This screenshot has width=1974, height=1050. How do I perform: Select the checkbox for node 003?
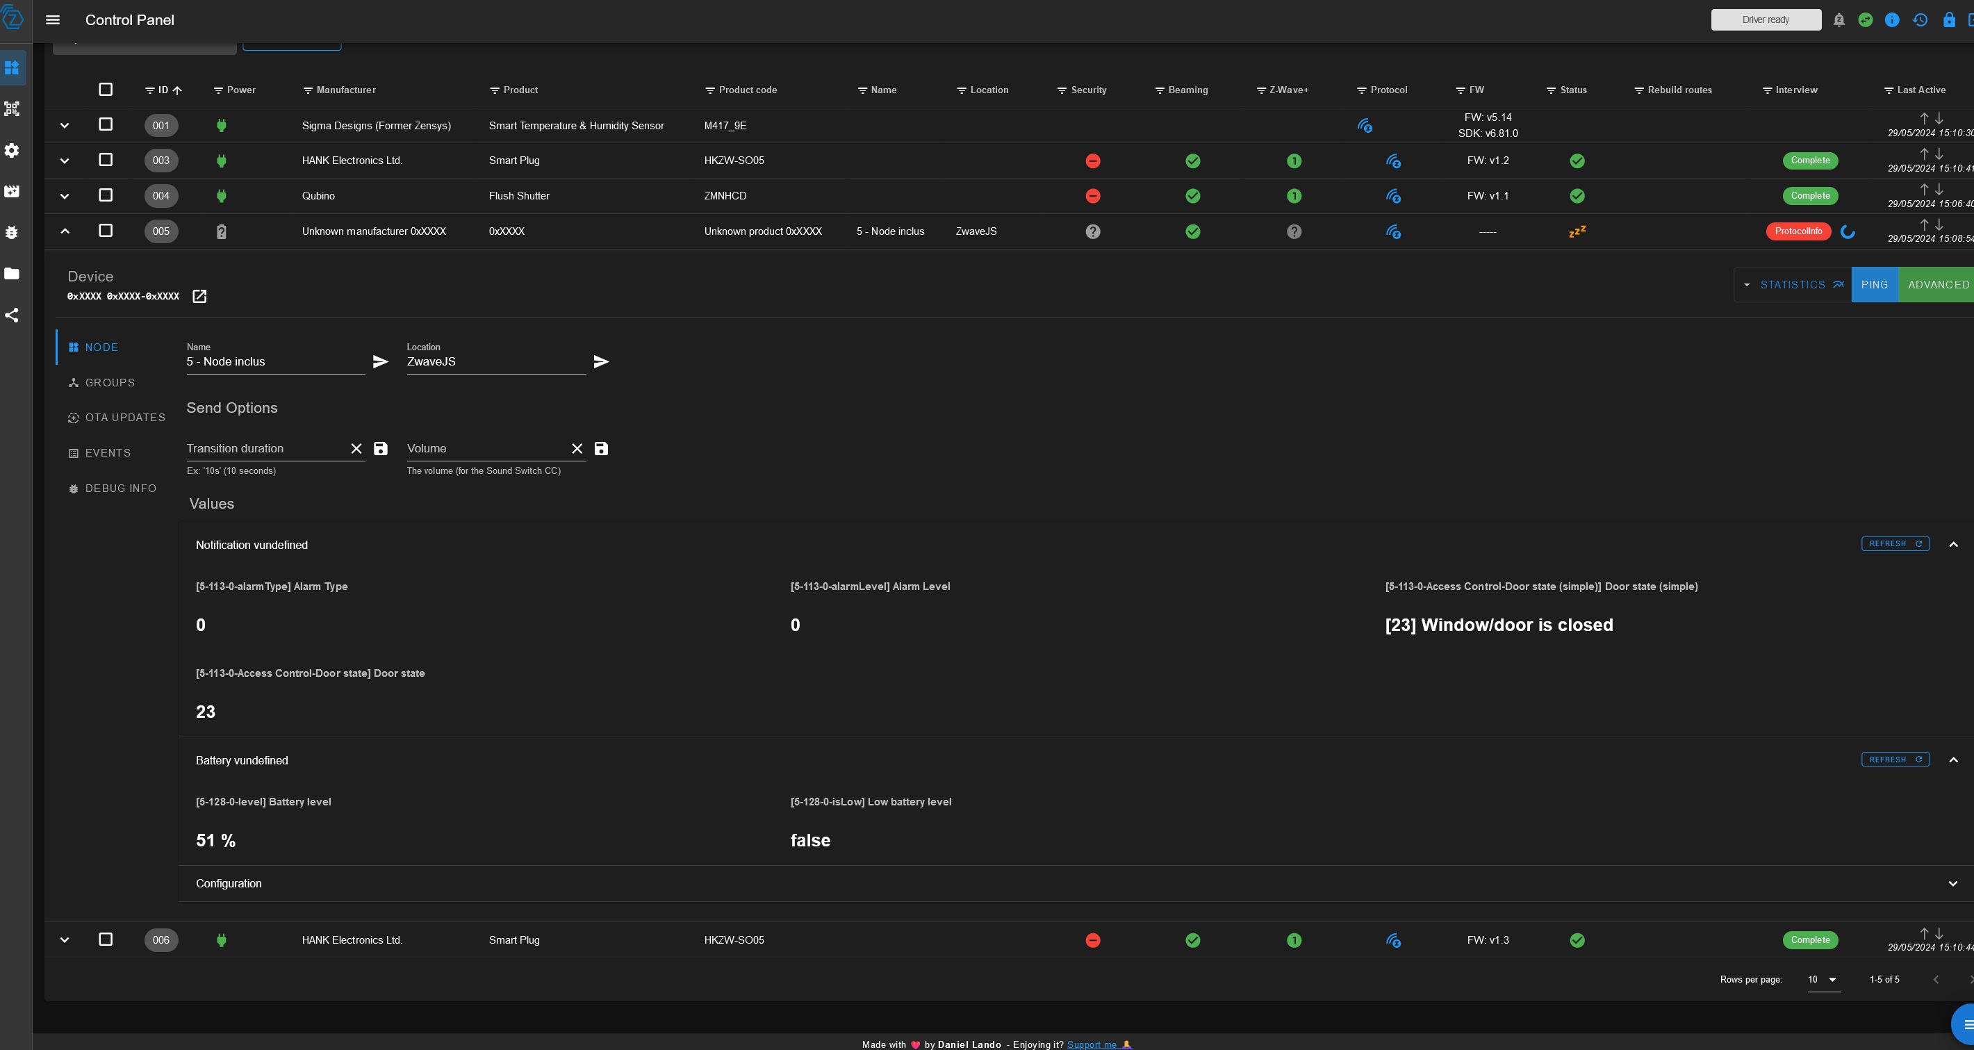coord(106,161)
